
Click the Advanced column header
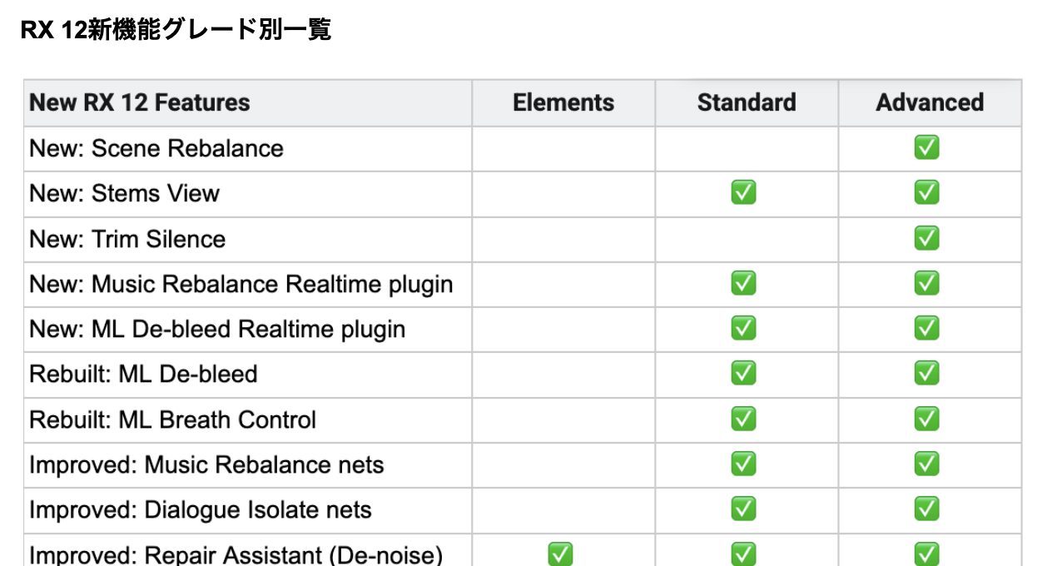click(x=930, y=103)
